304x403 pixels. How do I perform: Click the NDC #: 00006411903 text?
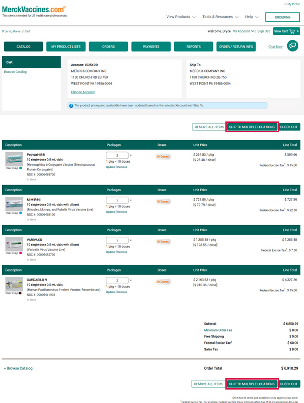click(41, 295)
